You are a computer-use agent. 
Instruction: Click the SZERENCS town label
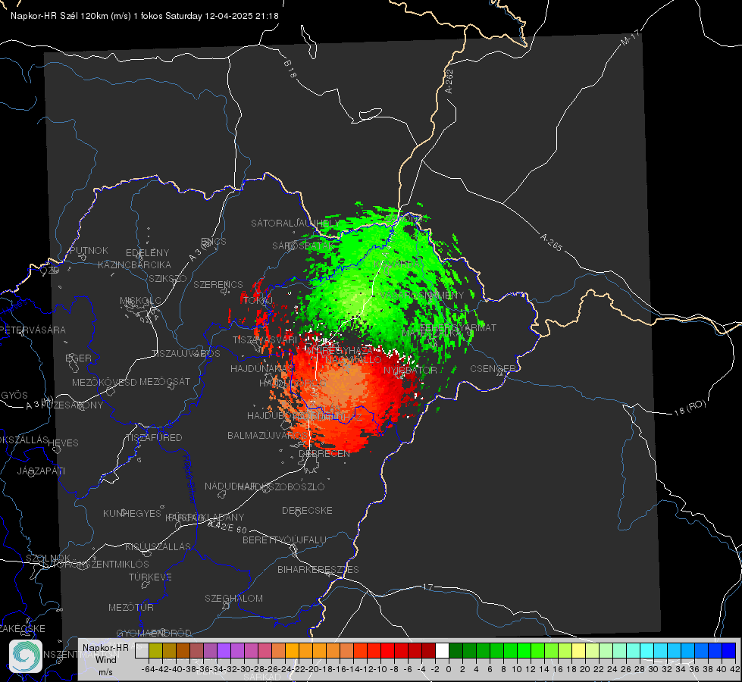click(x=218, y=285)
